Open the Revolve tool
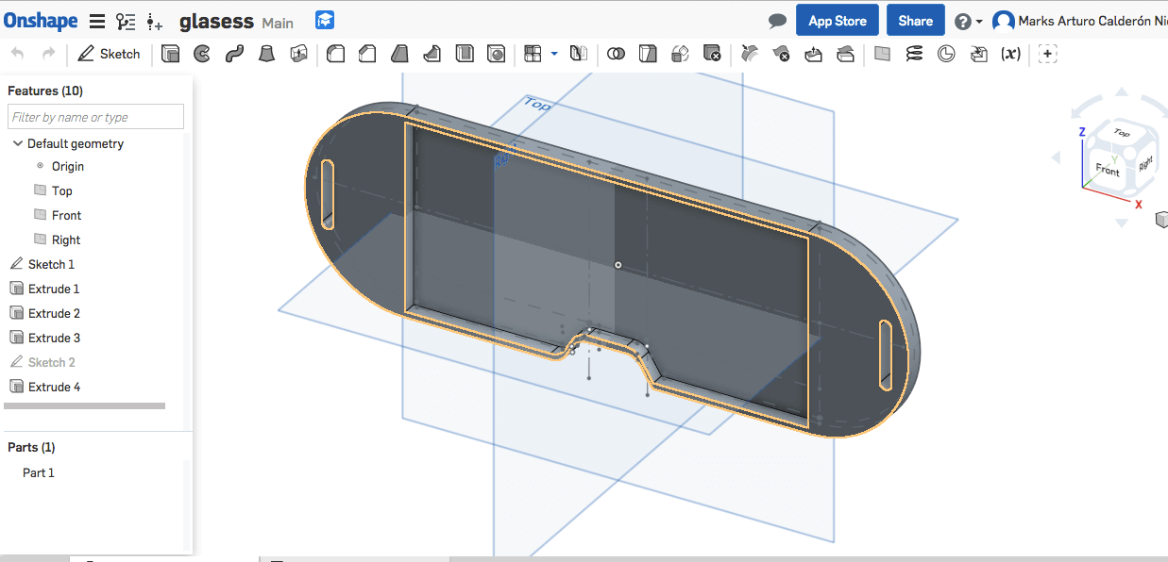The width and height of the screenshot is (1168, 562). pos(201,54)
